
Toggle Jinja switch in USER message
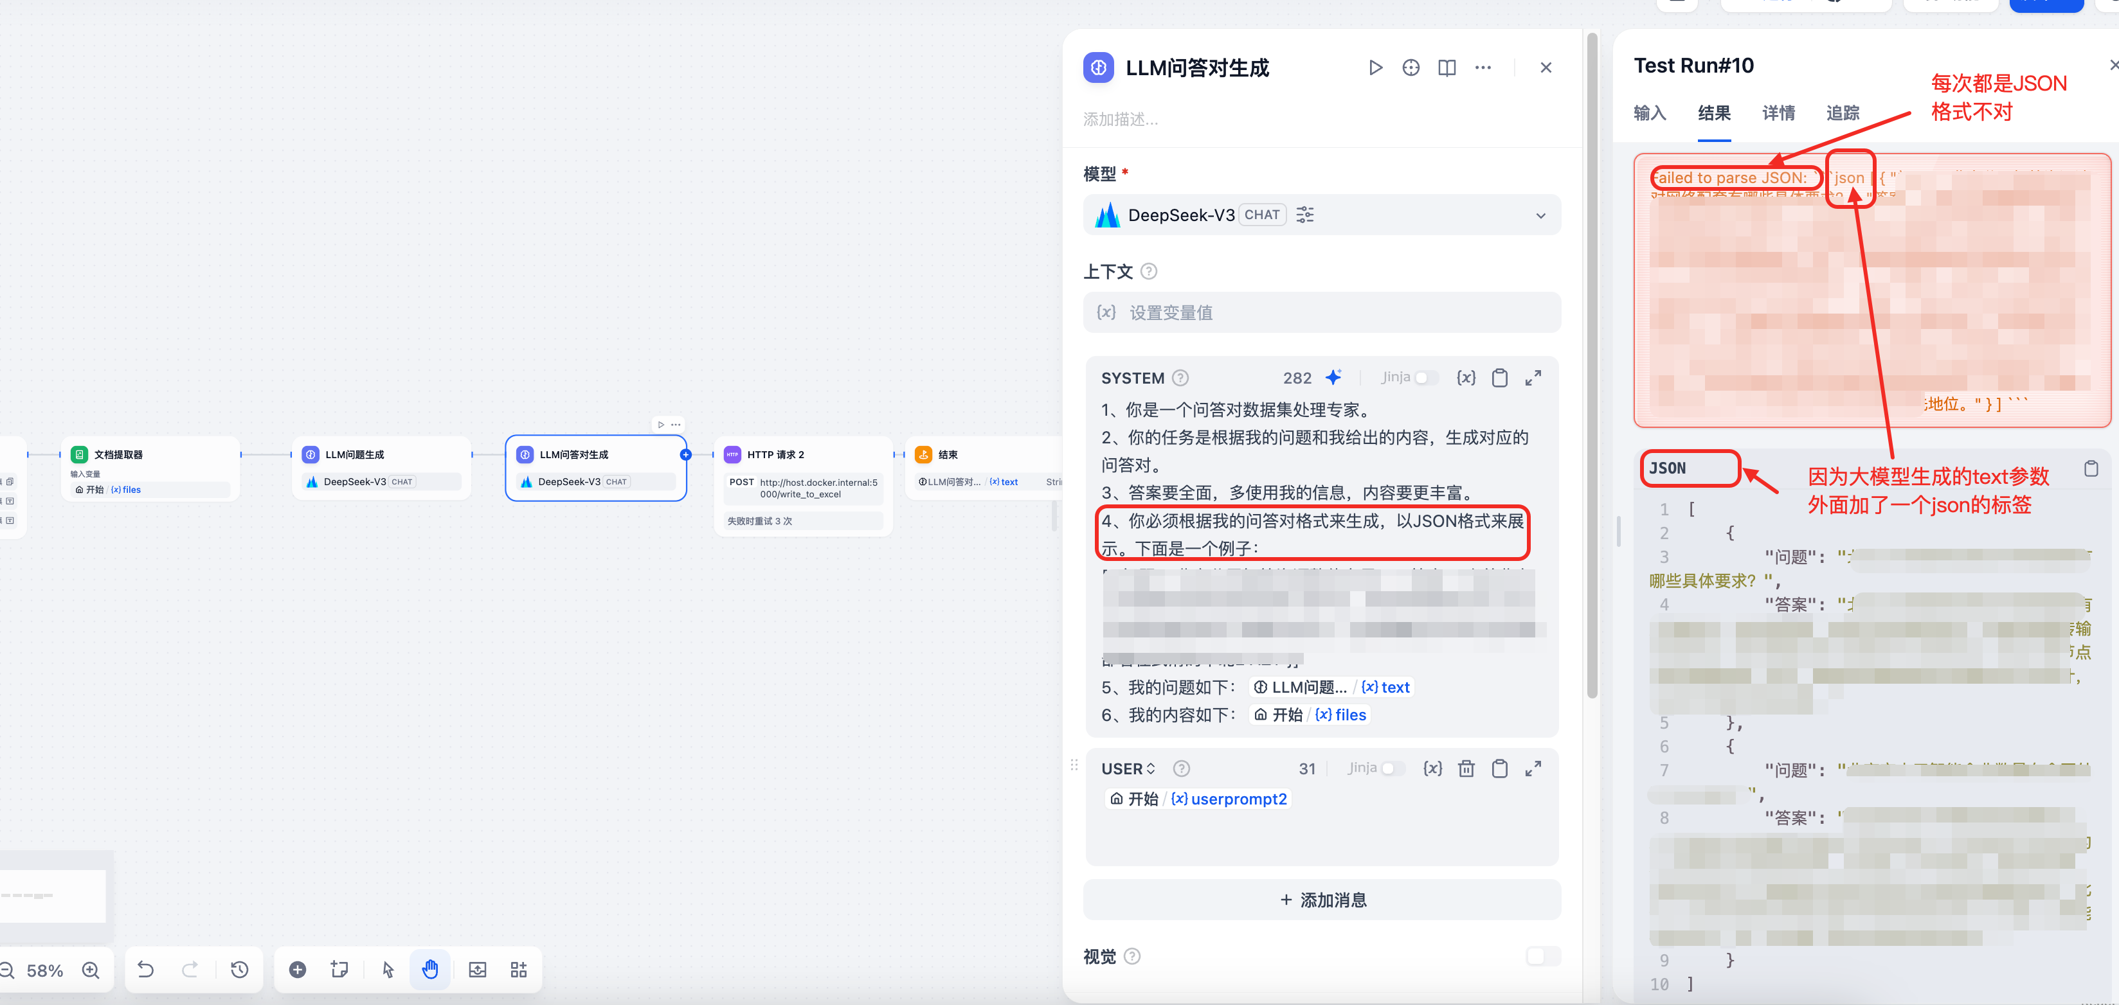(x=1393, y=768)
